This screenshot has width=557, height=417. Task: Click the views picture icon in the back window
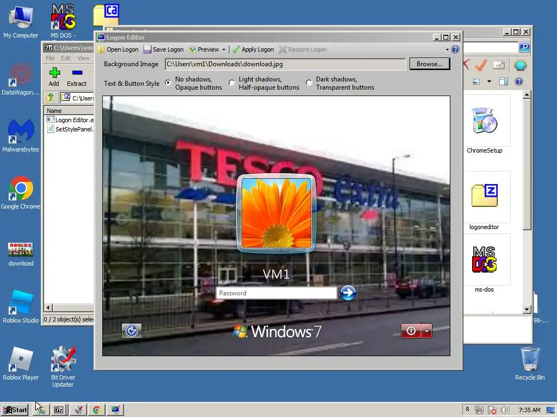(x=476, y=81)
